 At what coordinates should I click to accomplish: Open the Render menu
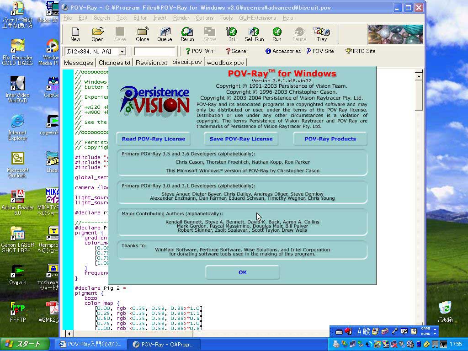click(x=181, y=18)
